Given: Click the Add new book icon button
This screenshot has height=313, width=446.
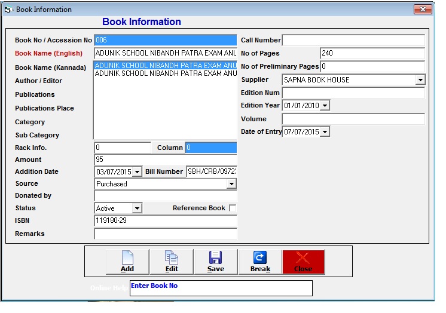Looking at the screenshot, I should point(127,262).
